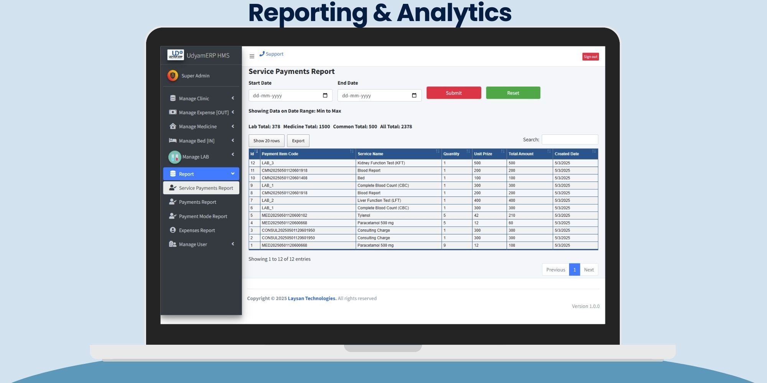Click the Super Admin avatar
The height and width of the screenshot is (383, 767).
pyautogui.click(x=173, y=75)
